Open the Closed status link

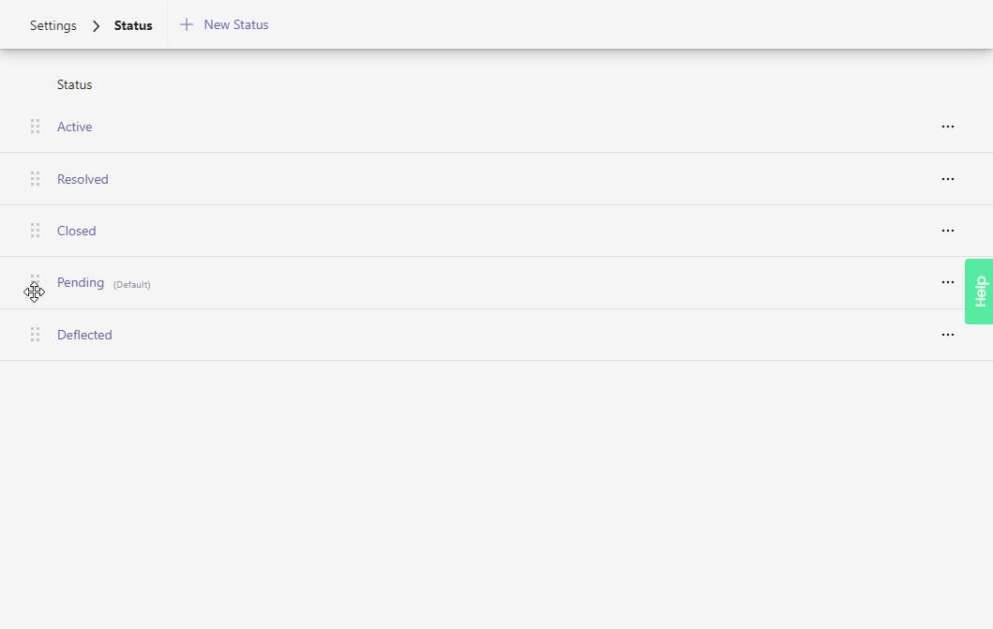pos(77,231)
